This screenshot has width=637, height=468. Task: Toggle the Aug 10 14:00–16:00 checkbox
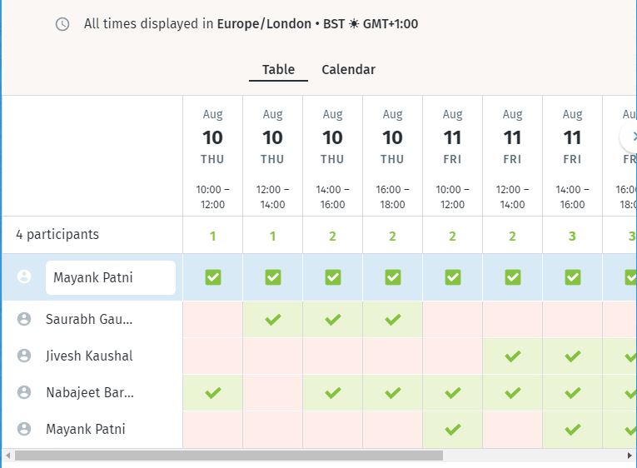(x=332, y=277)
